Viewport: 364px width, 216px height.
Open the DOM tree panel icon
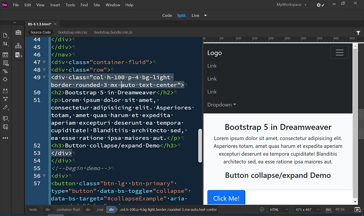(18, 46)
